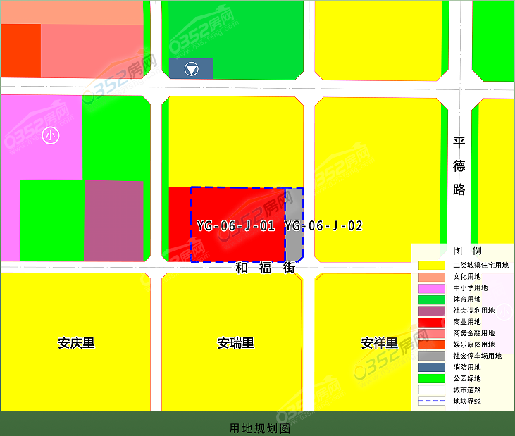Click the 安祥里 block label

point(379,344)
